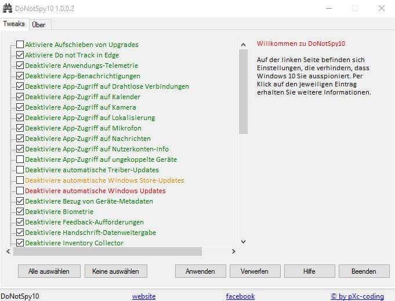Discard changes with Verwerfen button
Screen dimensions: 395x301
pos(255,271)
